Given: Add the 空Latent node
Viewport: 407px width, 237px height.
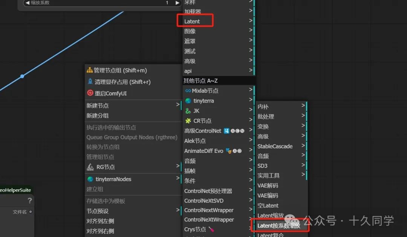Looking at the screenshot, I should tap(282, 205).
